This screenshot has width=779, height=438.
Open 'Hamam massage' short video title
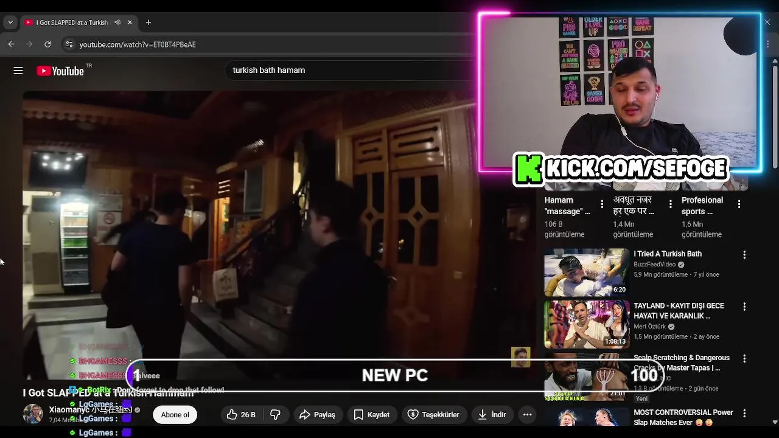coord(567,206)
